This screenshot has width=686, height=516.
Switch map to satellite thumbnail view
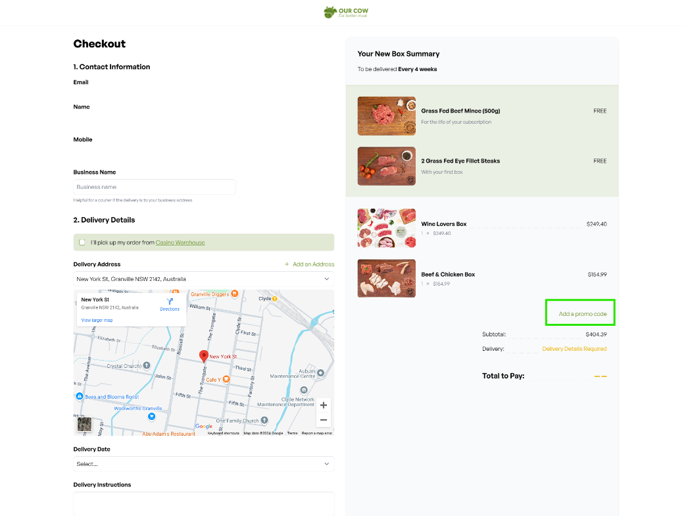point(84,424)
